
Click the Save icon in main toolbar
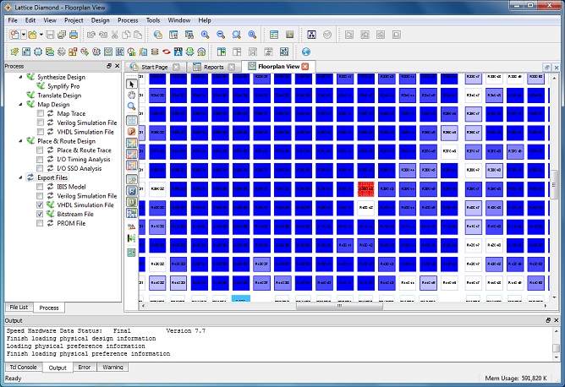pos(50,35)
